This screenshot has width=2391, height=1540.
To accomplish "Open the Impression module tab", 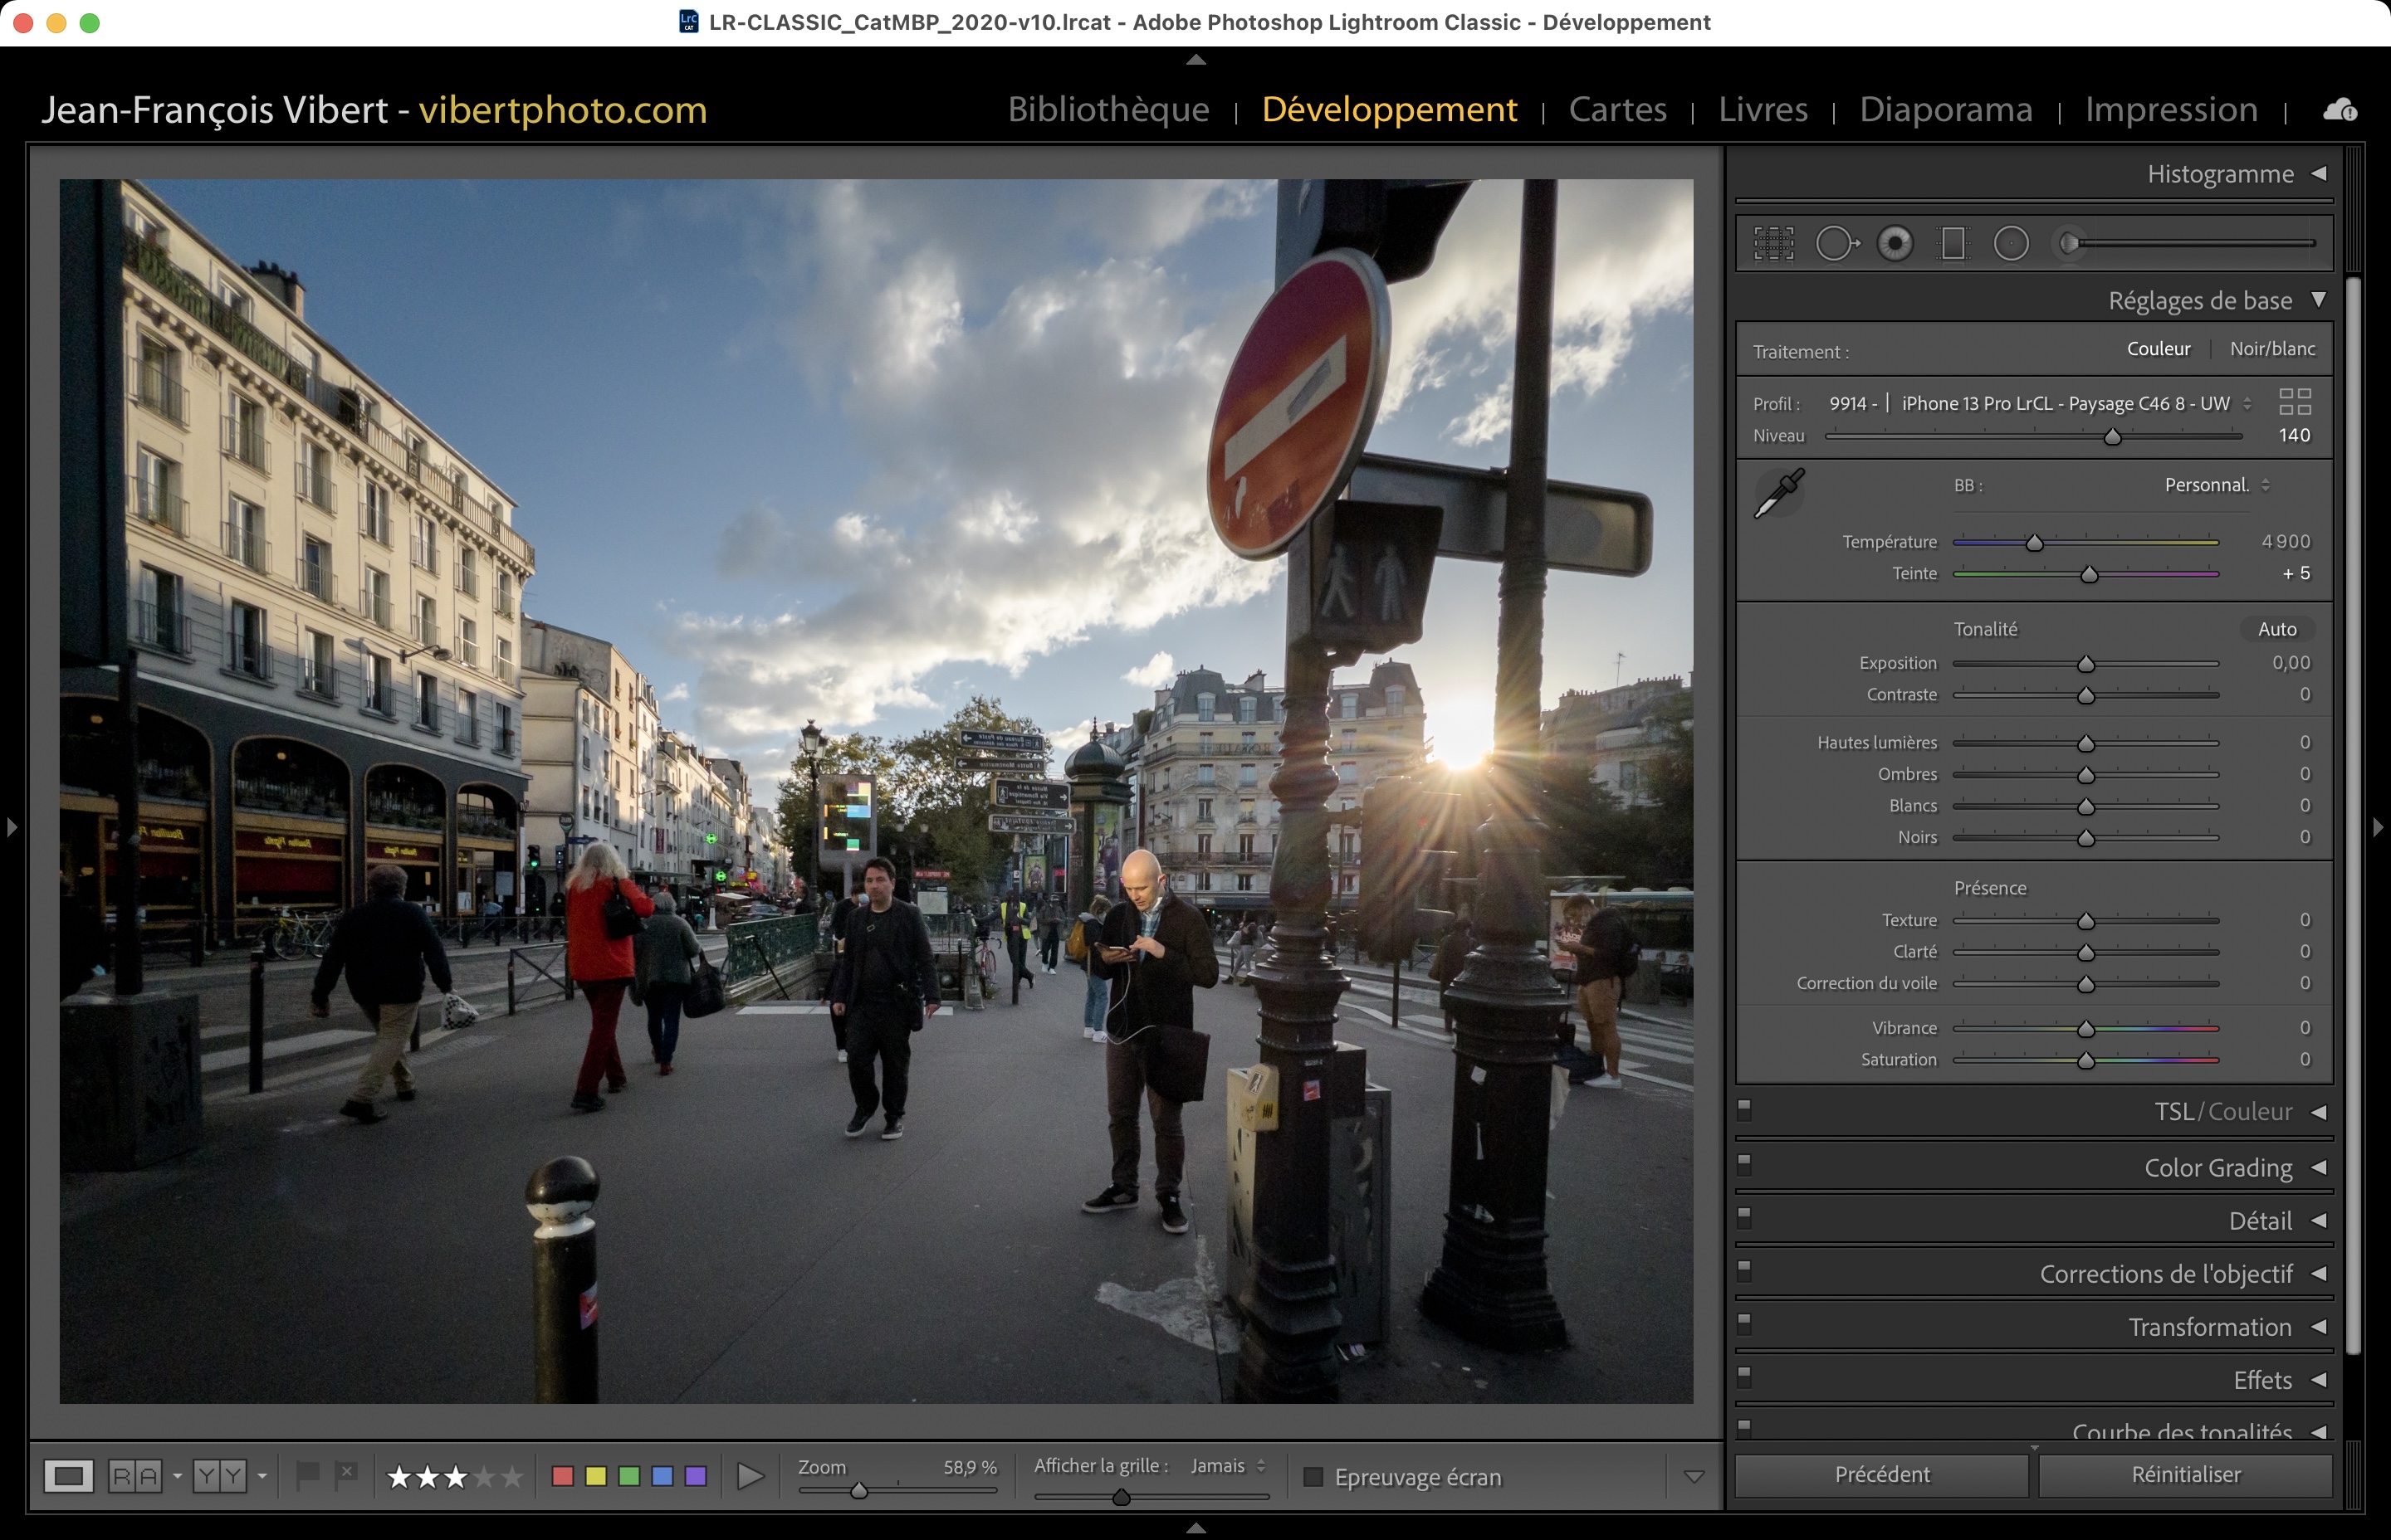I will [x=2170, y=109].
